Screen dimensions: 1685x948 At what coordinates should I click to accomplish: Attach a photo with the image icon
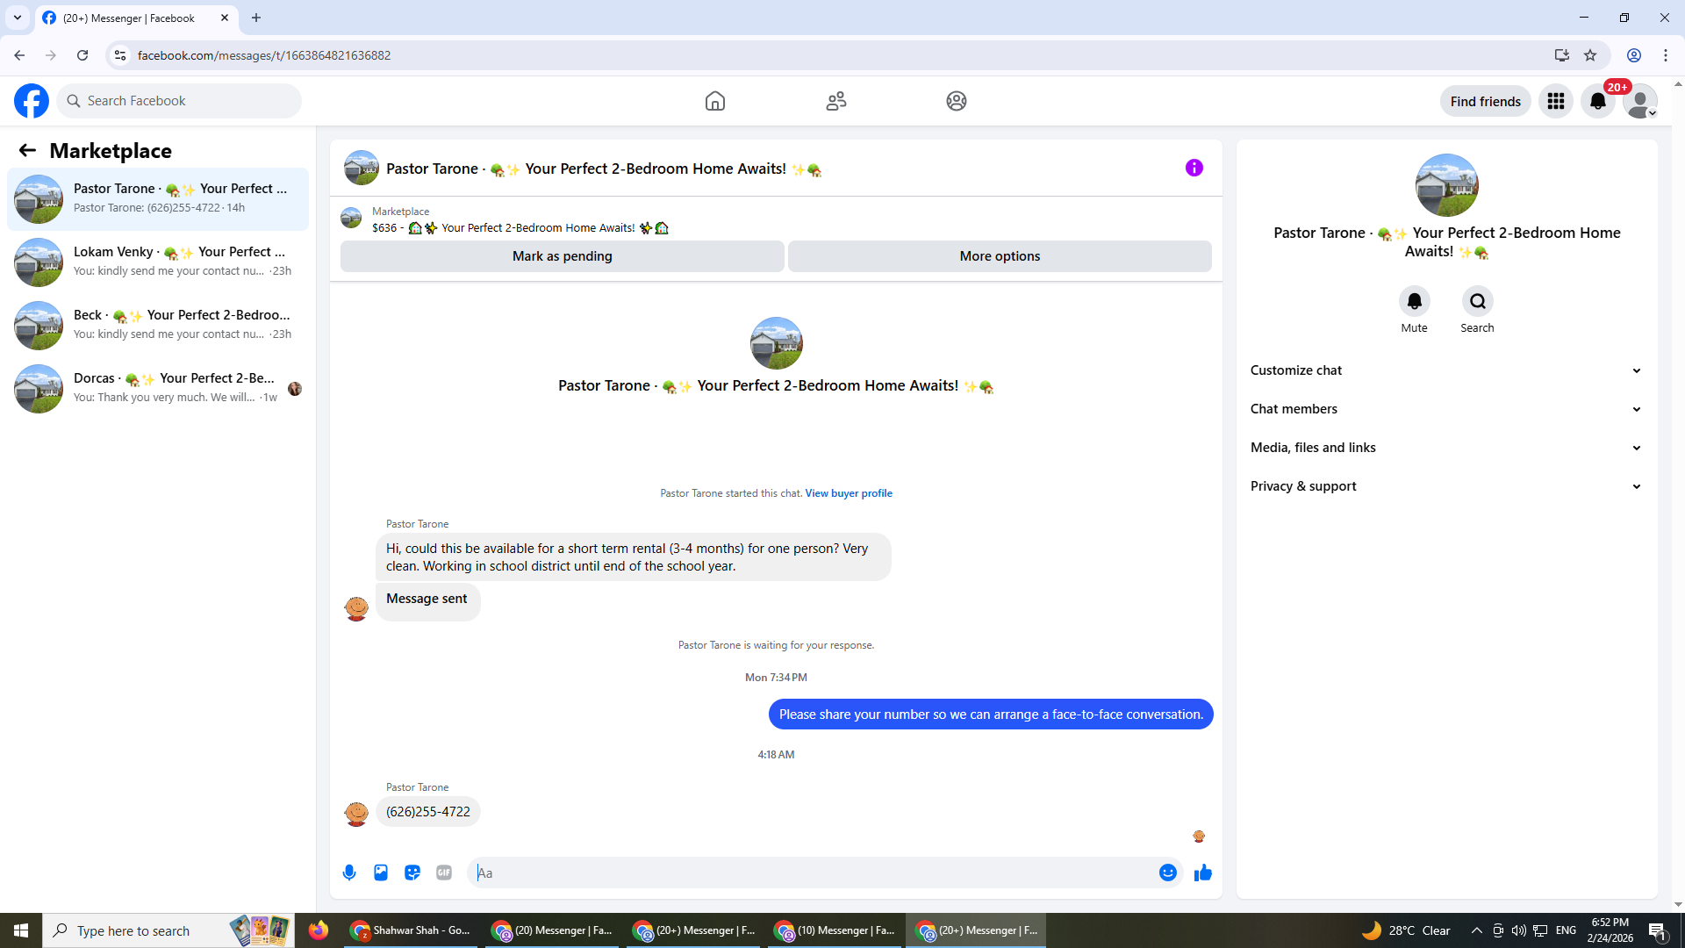click(381, 873)
